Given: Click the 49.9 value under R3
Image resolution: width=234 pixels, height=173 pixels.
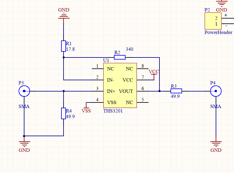Looking at the screenshot, I should pyautogui.click(x=175, y=96).
